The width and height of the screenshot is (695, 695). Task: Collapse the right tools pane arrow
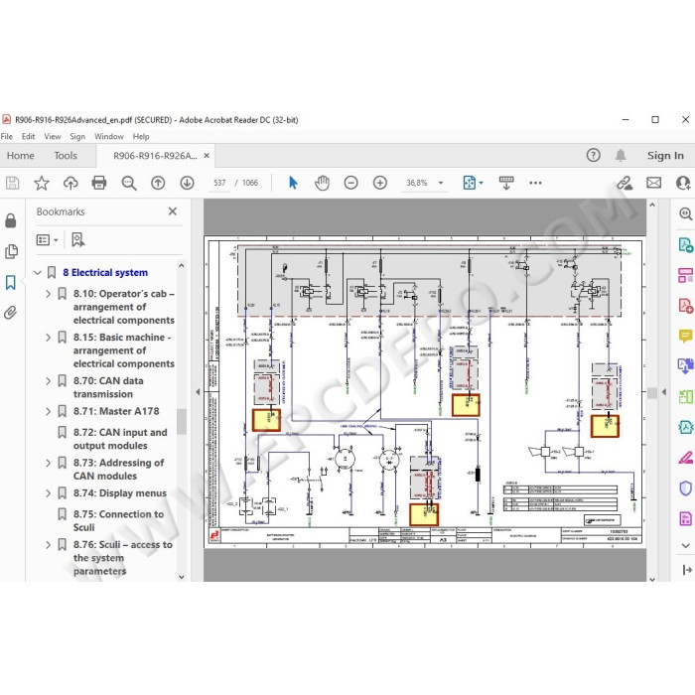pos(664,391)
